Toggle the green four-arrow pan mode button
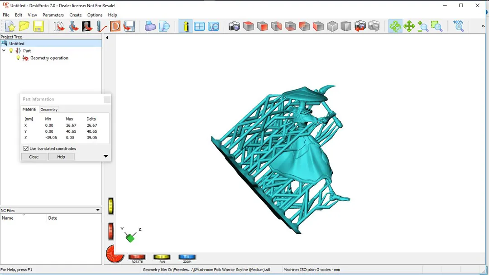The image size is (489, 275). [x=409, y=26]
